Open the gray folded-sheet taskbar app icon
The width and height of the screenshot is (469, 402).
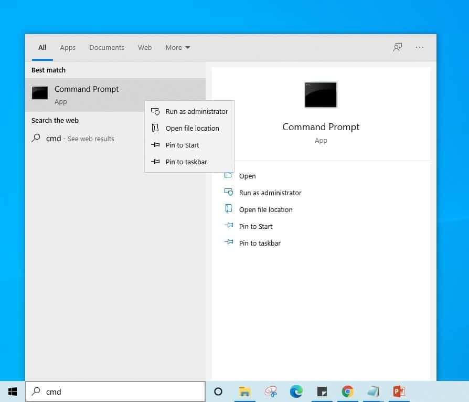click(x=373, y=391)
